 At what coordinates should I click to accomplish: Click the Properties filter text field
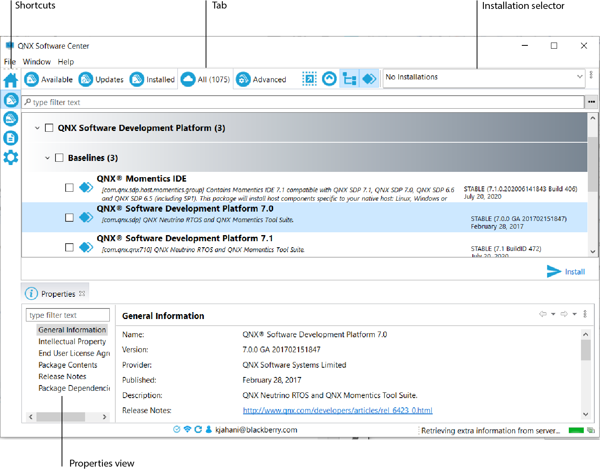(68, 315)
